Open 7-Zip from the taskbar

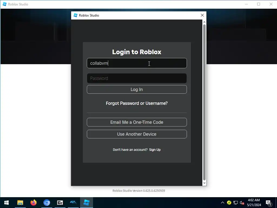60,203
